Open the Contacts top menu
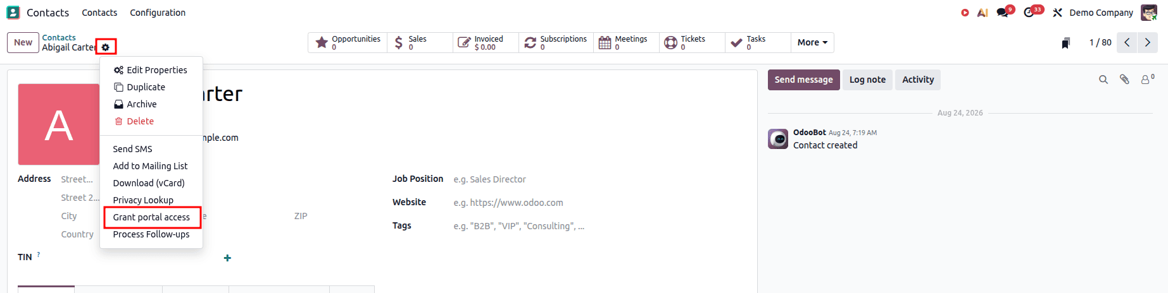The width and height of the screenshot is (1168, 293). click(x=99, y=13)
